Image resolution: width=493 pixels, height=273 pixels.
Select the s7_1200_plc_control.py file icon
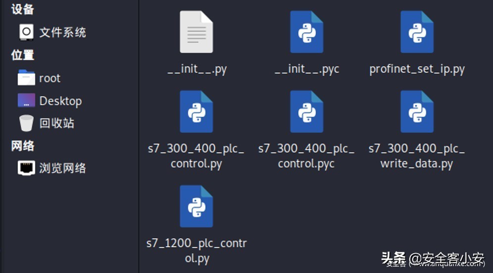196,206
